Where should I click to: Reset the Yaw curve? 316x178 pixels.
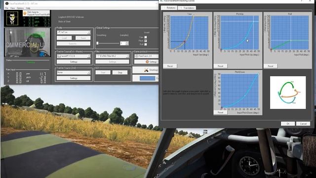[x=170, y=66]
